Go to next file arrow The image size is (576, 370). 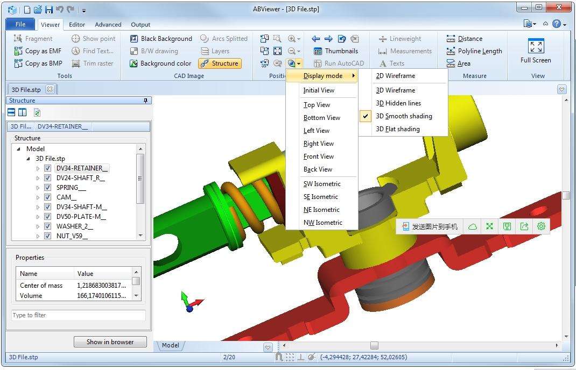328,39
